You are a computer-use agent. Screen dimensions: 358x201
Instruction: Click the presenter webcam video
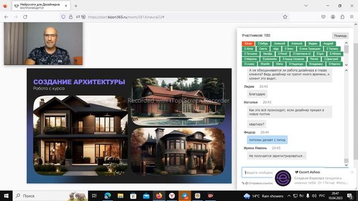(x=44, y=44)
